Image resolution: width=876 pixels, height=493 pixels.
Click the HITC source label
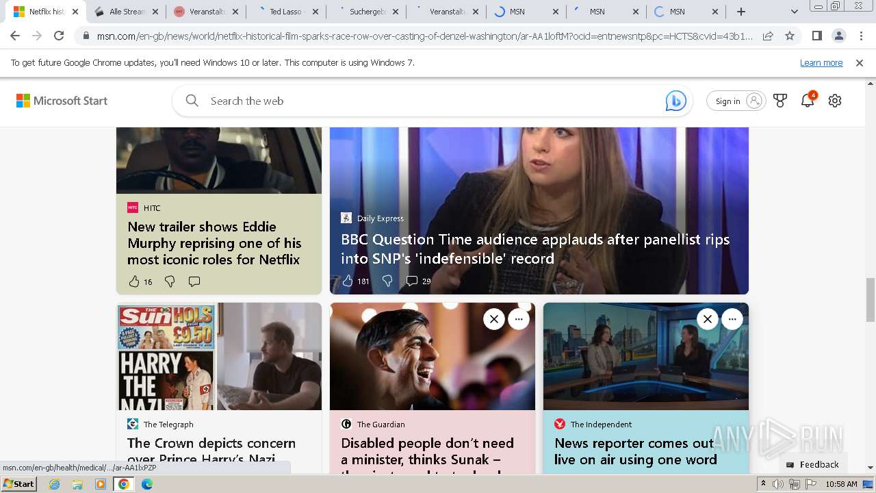tap(152, 207)
